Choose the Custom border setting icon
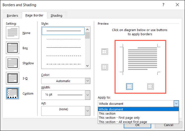The width and height of the screenshot is (185, 131). pos(13,93)
